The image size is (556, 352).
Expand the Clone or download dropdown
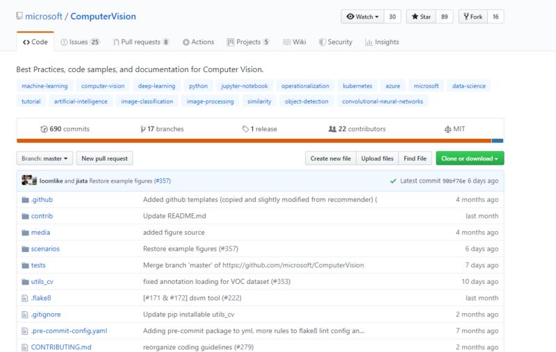coord(470,158)
